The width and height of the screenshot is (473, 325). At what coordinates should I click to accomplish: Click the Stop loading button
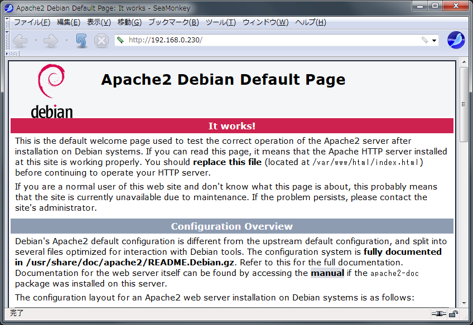102,40
